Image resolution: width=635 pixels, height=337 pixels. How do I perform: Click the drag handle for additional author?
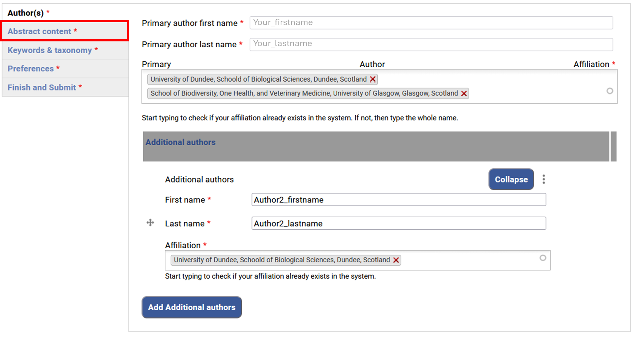pos(150,223)
